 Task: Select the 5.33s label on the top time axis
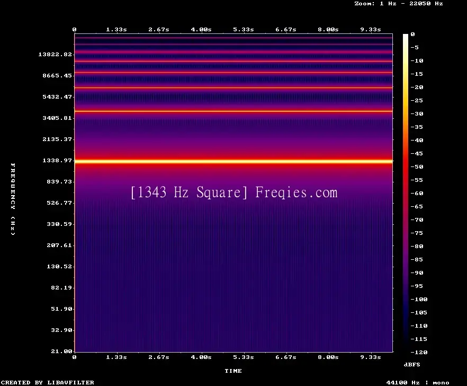coord(244,29)
